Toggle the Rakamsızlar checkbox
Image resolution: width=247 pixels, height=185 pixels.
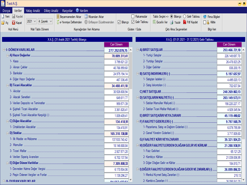click(133, 16)
